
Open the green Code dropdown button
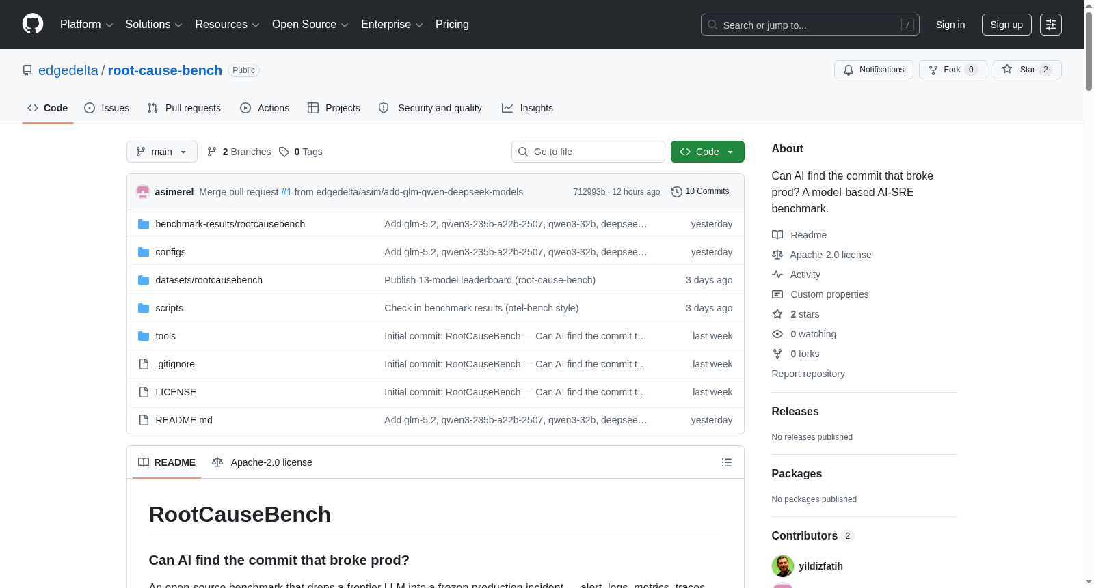pyautogui.click(x=708, y=152)
